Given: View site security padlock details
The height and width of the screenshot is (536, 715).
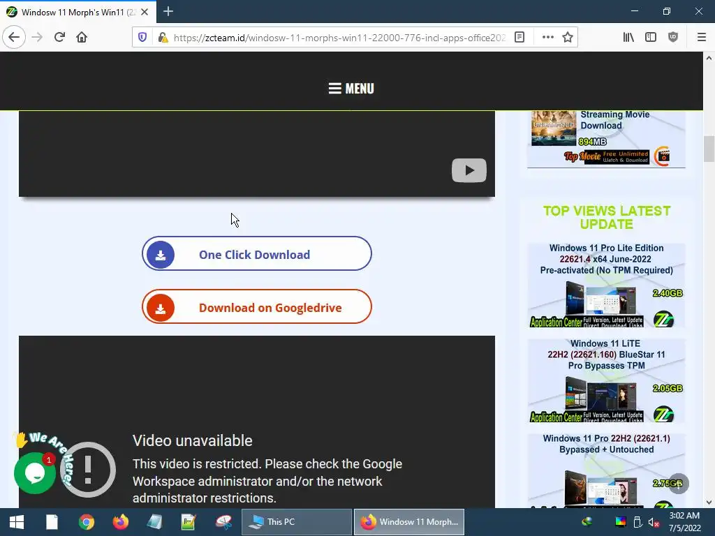Looking at the screenshot, I should [x=162, y=38].
